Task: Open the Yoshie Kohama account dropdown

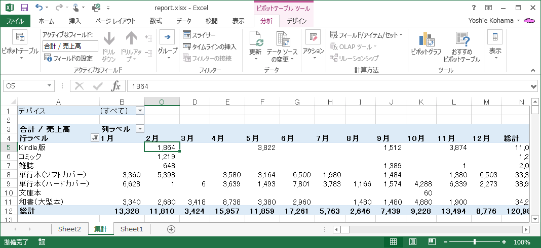Action: point(518,21)
